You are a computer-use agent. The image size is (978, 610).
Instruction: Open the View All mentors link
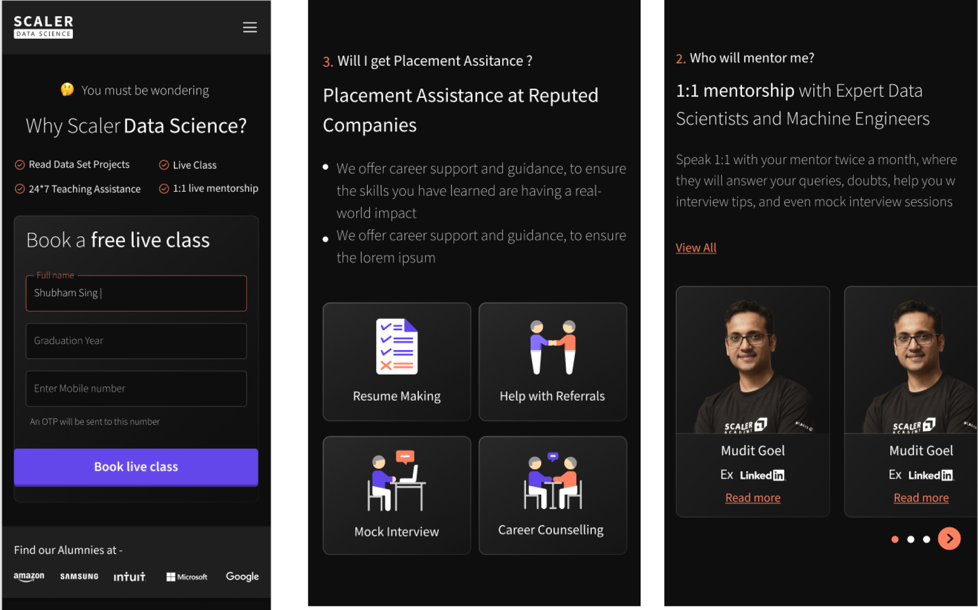click(695, 248)
